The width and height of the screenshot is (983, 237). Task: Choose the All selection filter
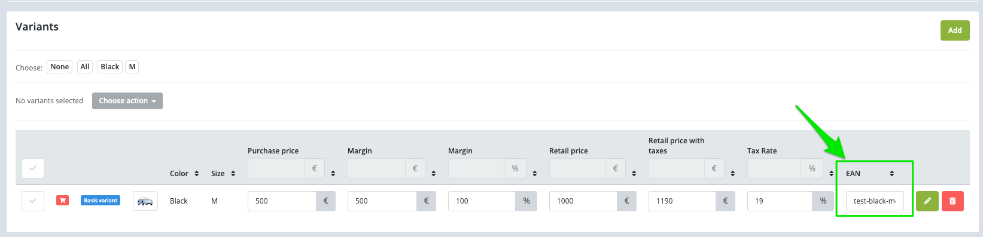click(85, 67)
